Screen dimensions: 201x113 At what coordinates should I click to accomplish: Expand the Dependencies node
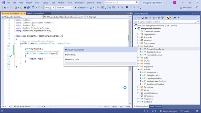[138, 34]
